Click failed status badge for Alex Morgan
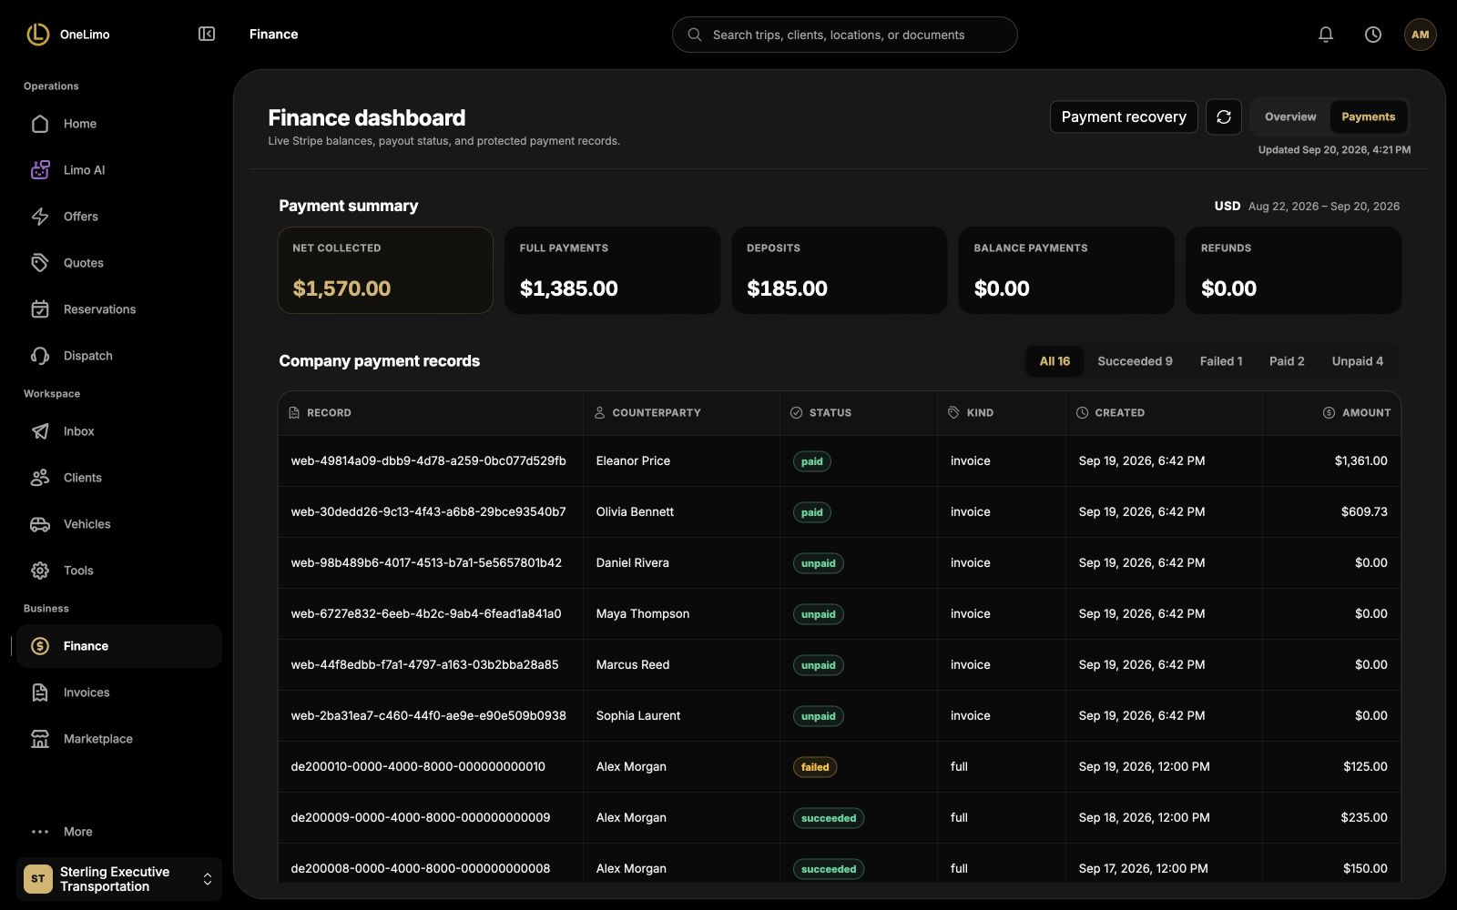The width and height of the screenshot is (1457, 910). tap(815, 767)
